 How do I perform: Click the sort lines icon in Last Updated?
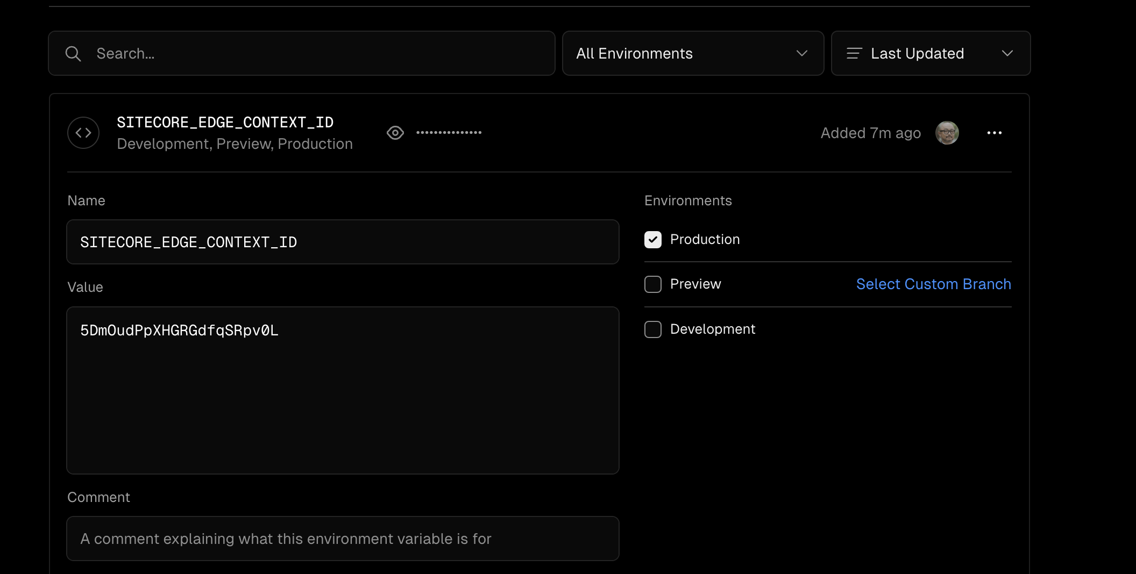pos(854,53)
